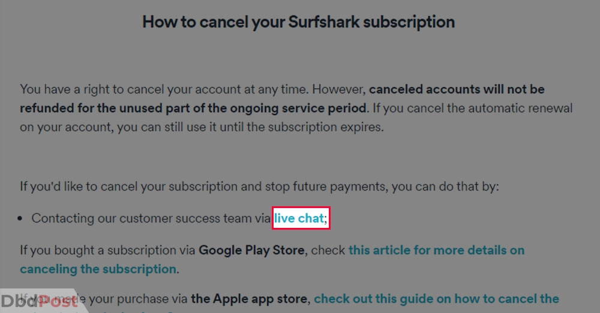Click 'until the subscription expires' text
Viewport: 600px width, 313px height.
pos(302,127)
